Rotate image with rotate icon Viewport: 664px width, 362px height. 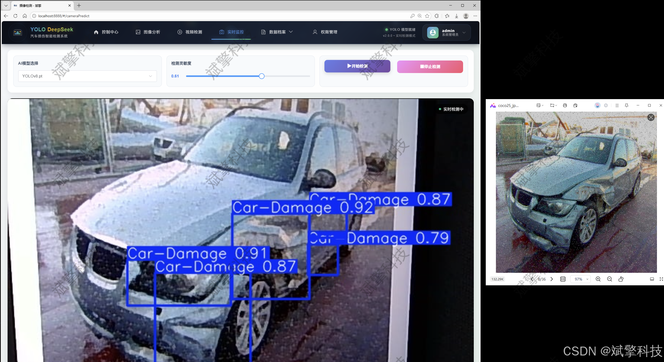(x=621, y=279)
